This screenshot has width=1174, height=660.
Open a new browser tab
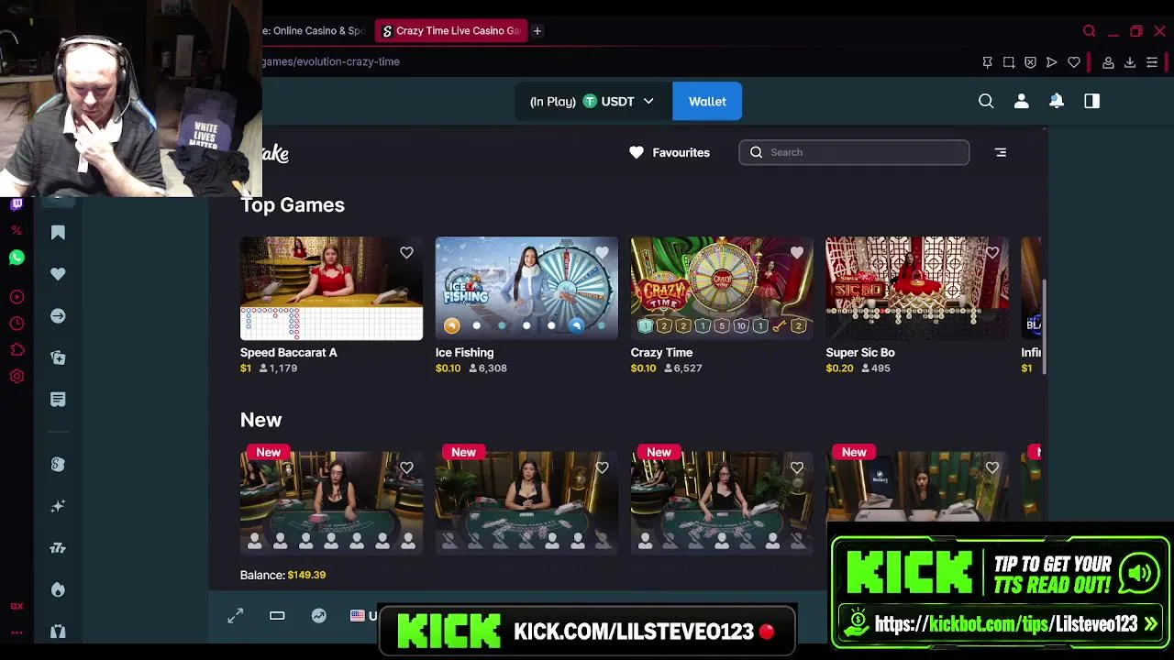[x=537, y=31]
